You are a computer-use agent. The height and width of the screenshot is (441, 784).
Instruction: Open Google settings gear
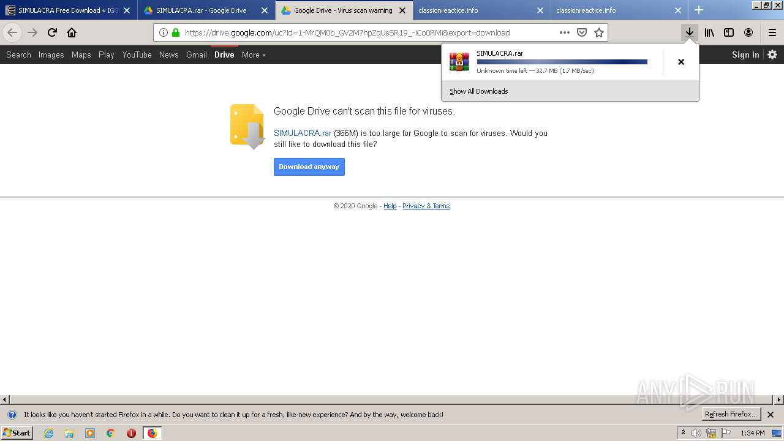click(772, 55)
